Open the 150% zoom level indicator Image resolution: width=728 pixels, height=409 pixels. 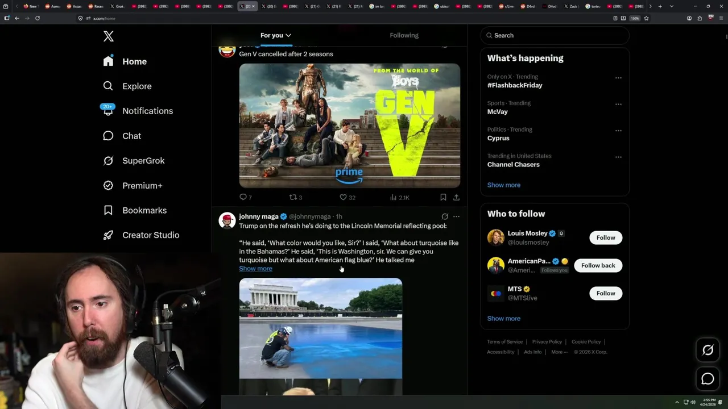(635, 18)
